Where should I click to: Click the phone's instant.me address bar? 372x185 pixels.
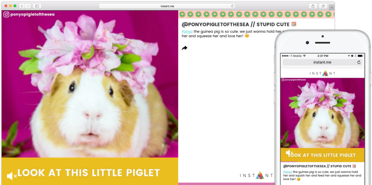coord(322,62)
